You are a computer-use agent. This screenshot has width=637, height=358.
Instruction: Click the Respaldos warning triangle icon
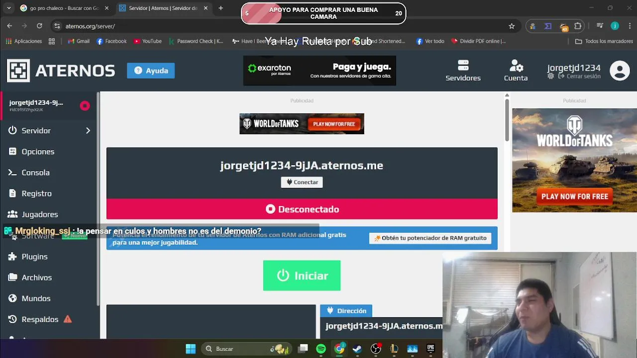68,319
